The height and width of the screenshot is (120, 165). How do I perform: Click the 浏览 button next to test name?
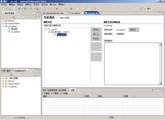tap(134, 30)
